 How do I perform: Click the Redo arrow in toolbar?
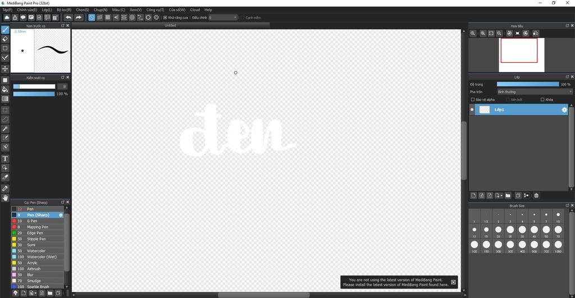pos(79,17)
